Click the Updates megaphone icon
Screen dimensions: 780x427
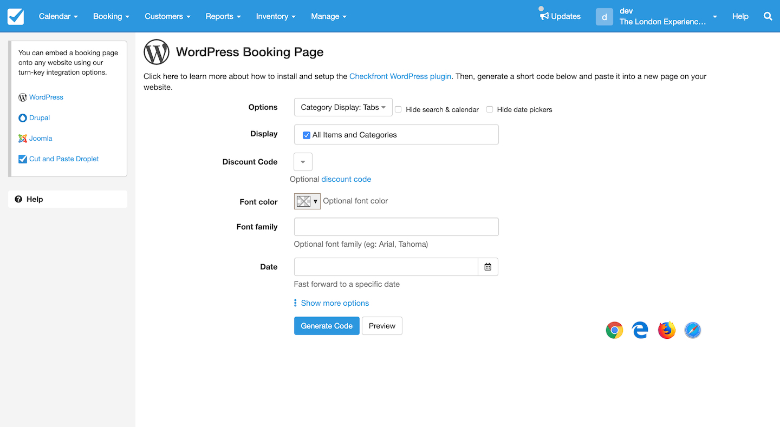coord(544,16)
